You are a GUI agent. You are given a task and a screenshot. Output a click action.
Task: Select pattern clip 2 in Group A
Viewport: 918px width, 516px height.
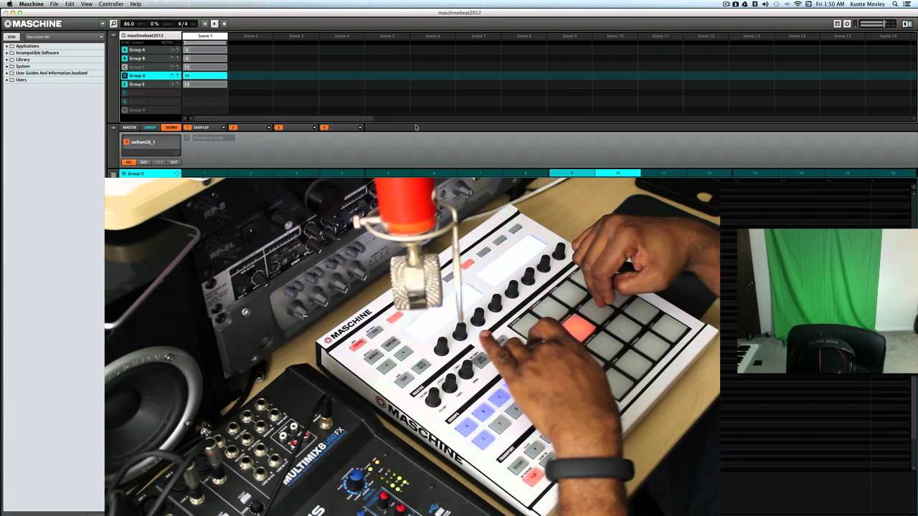tap(205, 50)
